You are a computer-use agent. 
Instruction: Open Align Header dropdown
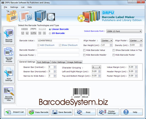(107, 41)
